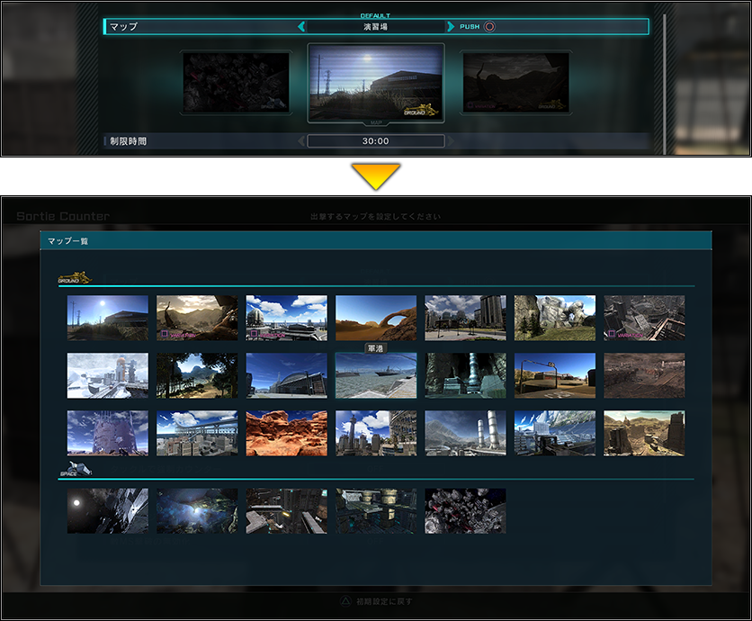Choose the brown wasteland crater map thumbnail
752x621 pixels.
644,375
